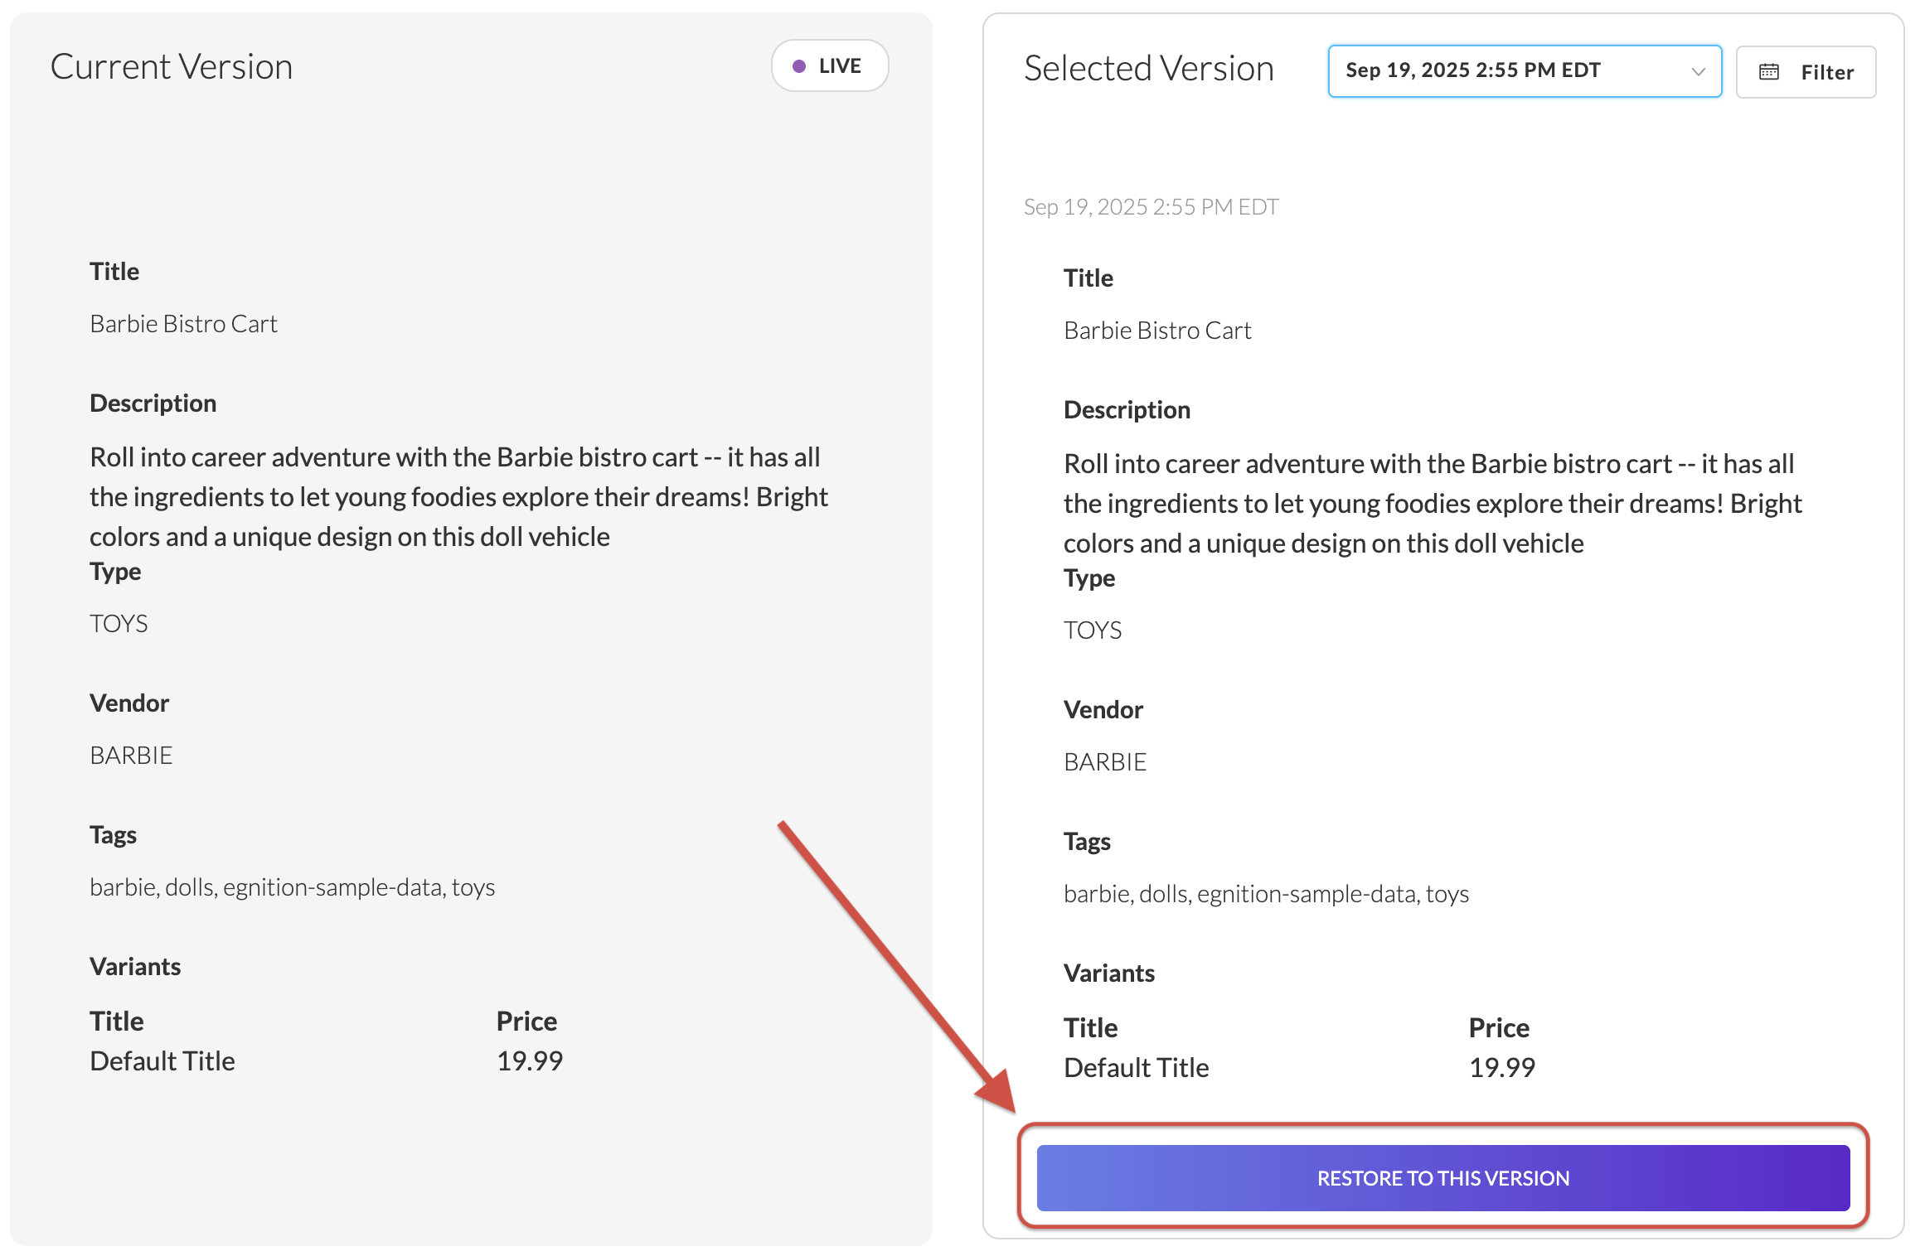Open the Filter button

(1806, 72)
